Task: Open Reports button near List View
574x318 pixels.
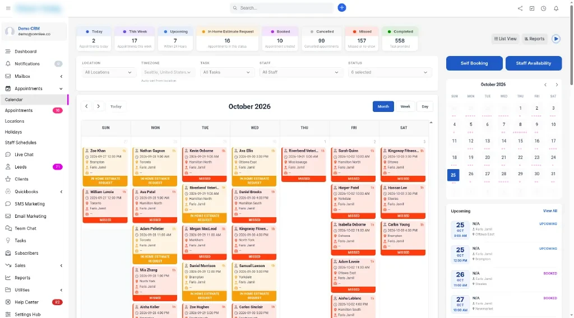Action: (534, 39)
